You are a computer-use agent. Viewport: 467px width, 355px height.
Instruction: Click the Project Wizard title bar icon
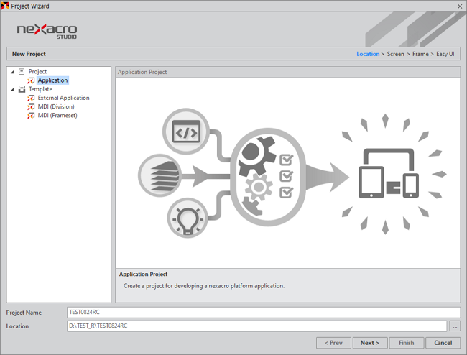(6, 6)
